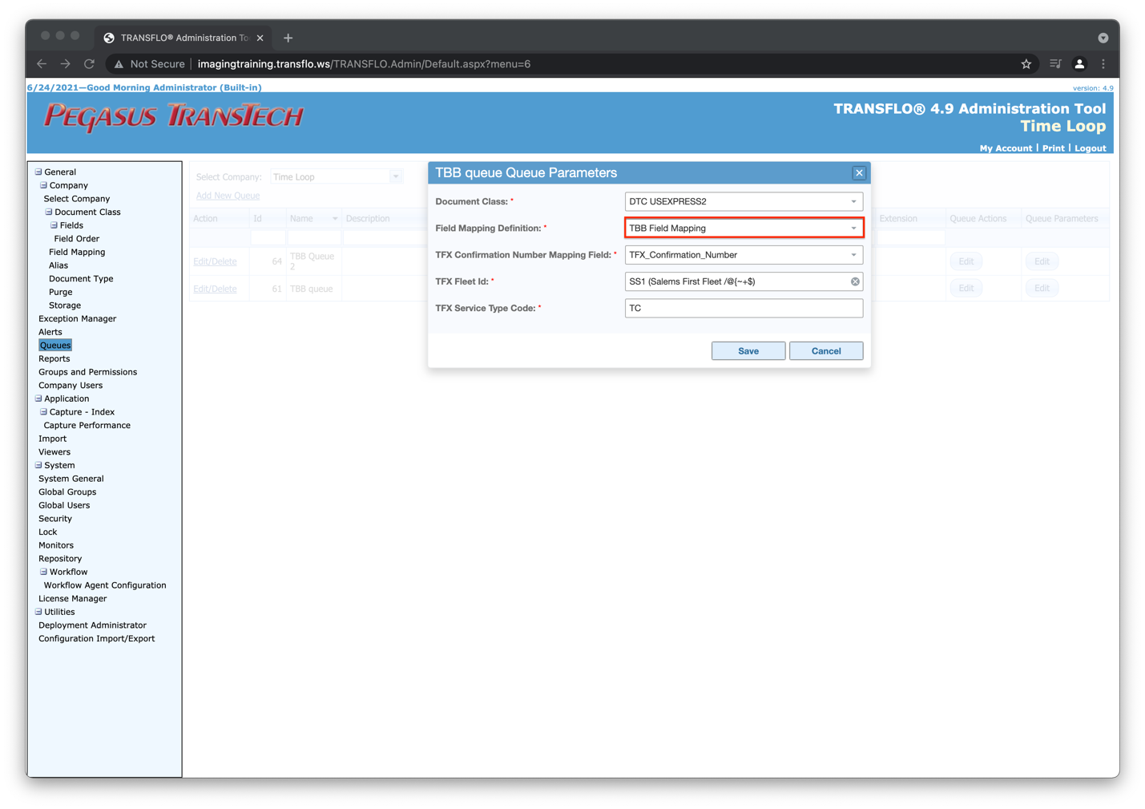Close the TRANSFLO Administration browser tab
1145x809 pixels.
(x=260, y=38)
